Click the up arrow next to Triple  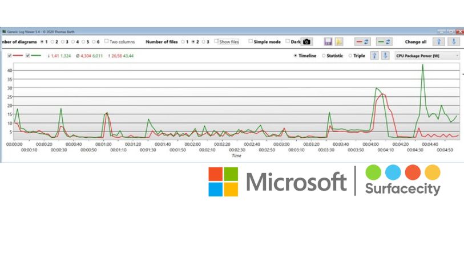pyautogui.click(x=374, y=55)
